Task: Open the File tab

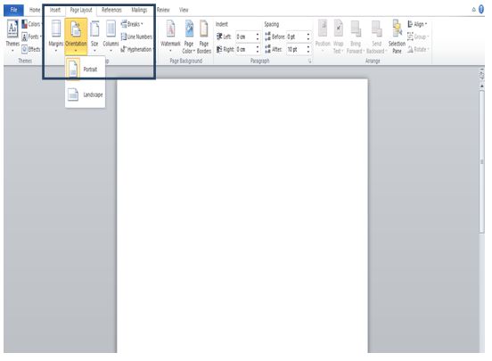Action: [13, 10]
